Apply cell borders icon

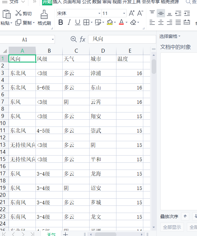86,22
